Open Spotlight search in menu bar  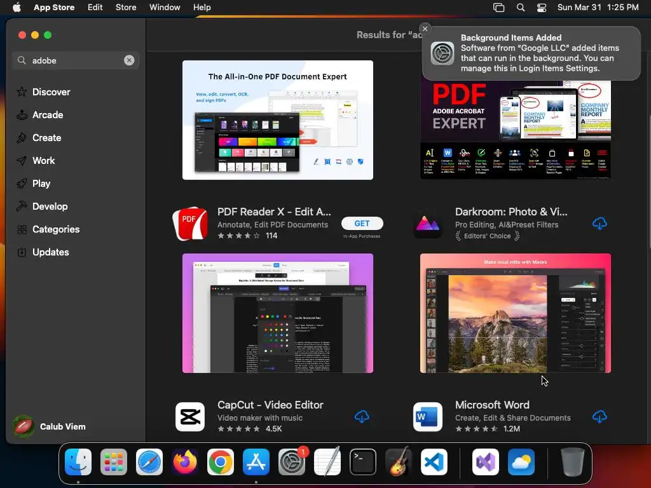521,8
